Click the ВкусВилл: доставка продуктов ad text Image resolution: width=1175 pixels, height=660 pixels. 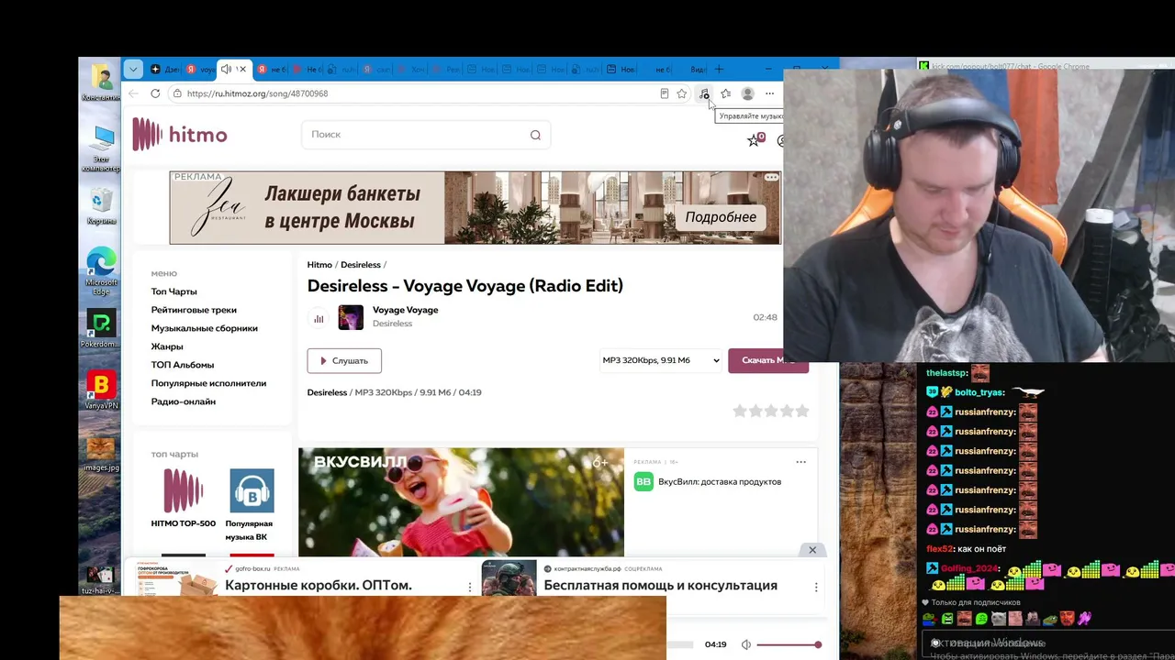[720, 481]
